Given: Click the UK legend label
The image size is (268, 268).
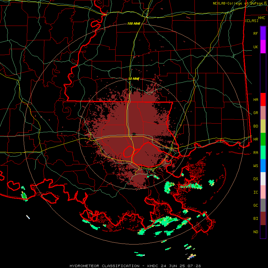Looking at the screenshot, I should click(255, 47).
